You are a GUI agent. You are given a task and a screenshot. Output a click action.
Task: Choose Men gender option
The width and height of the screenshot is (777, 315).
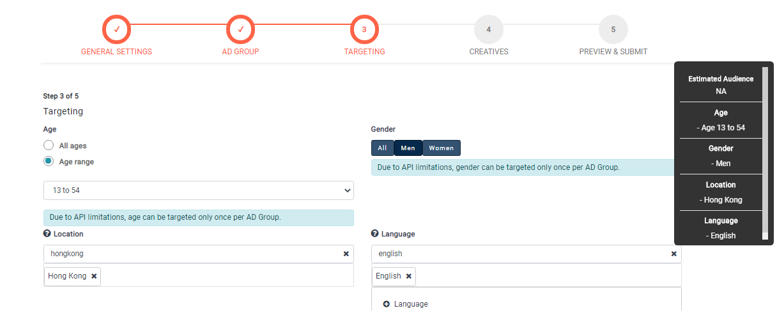coord(408,148)
